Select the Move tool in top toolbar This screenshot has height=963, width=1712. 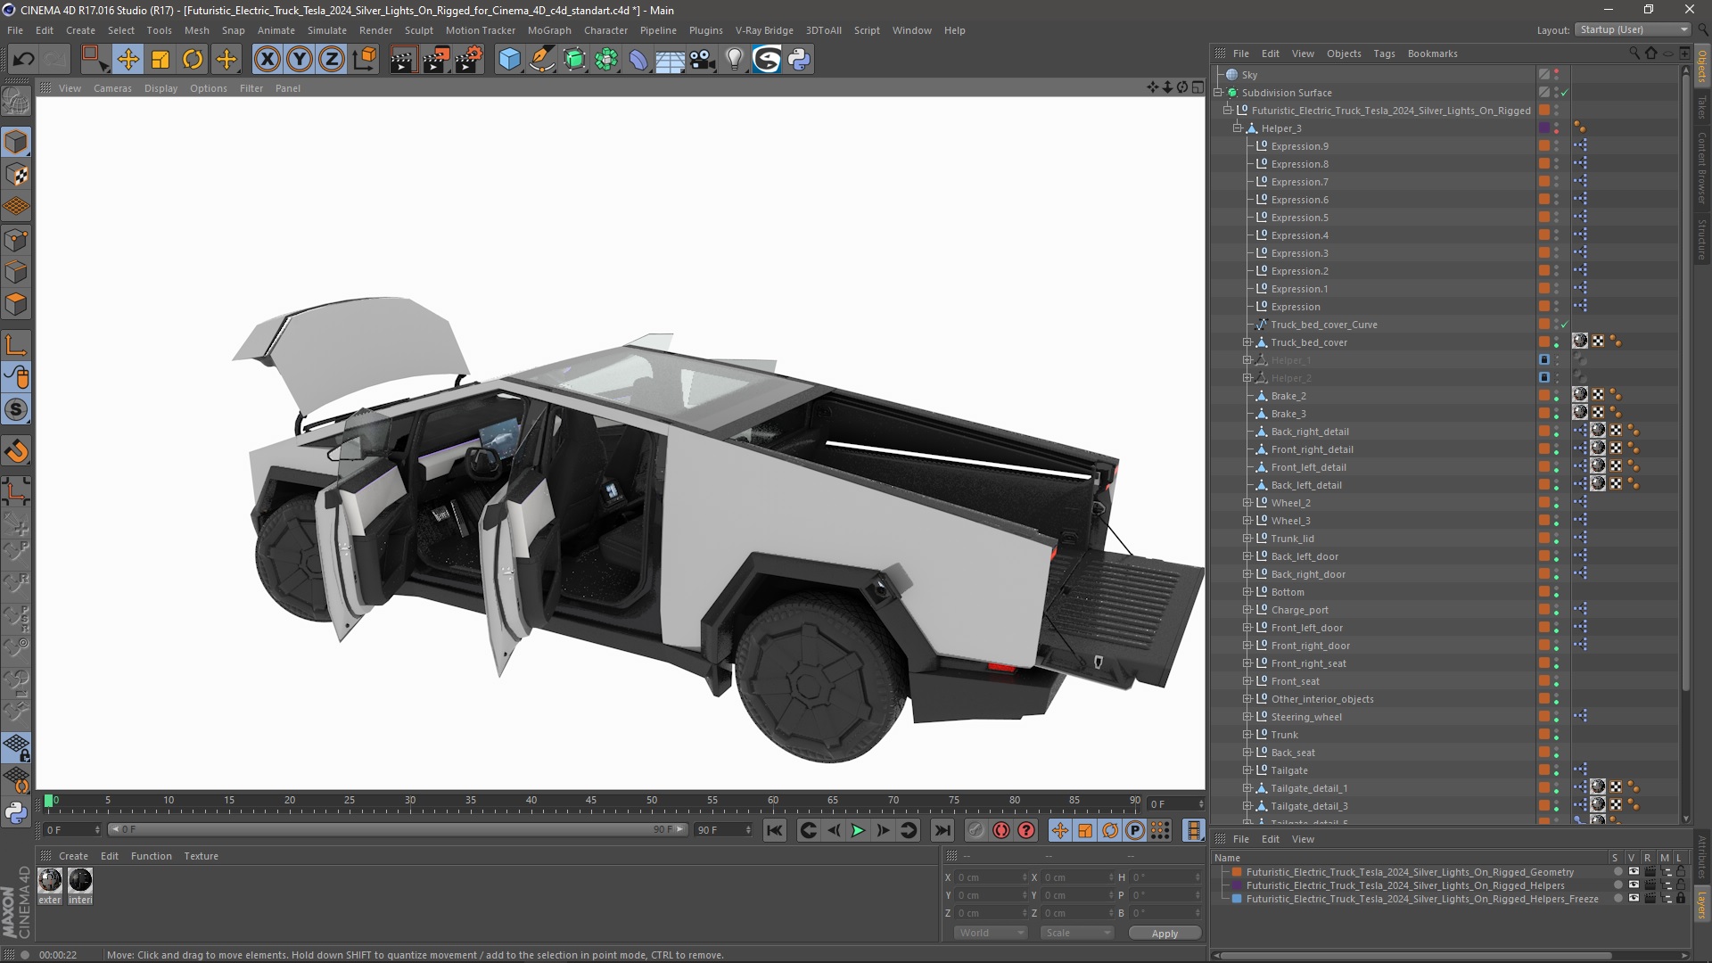128,60
